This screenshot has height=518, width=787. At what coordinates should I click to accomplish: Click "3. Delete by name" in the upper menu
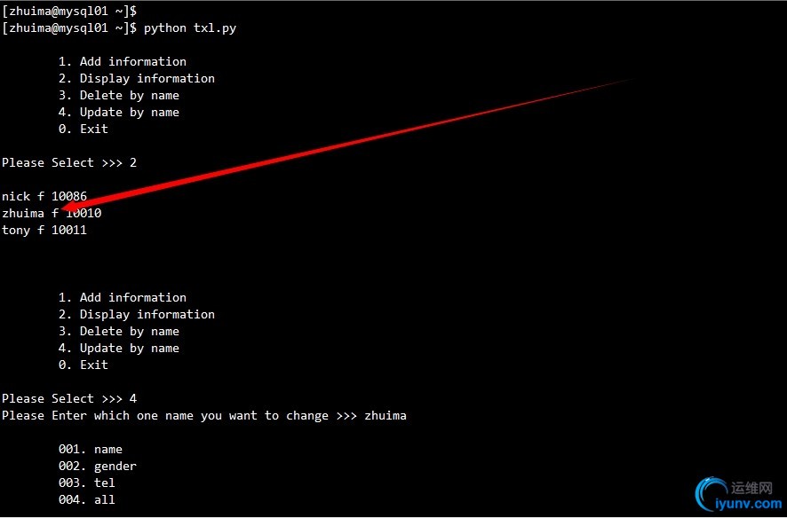[x=118, y=95]
